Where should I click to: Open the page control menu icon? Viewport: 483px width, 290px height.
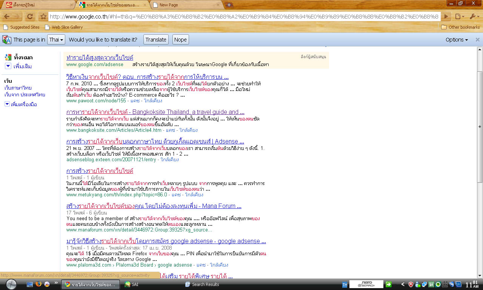tap(460, 17)
